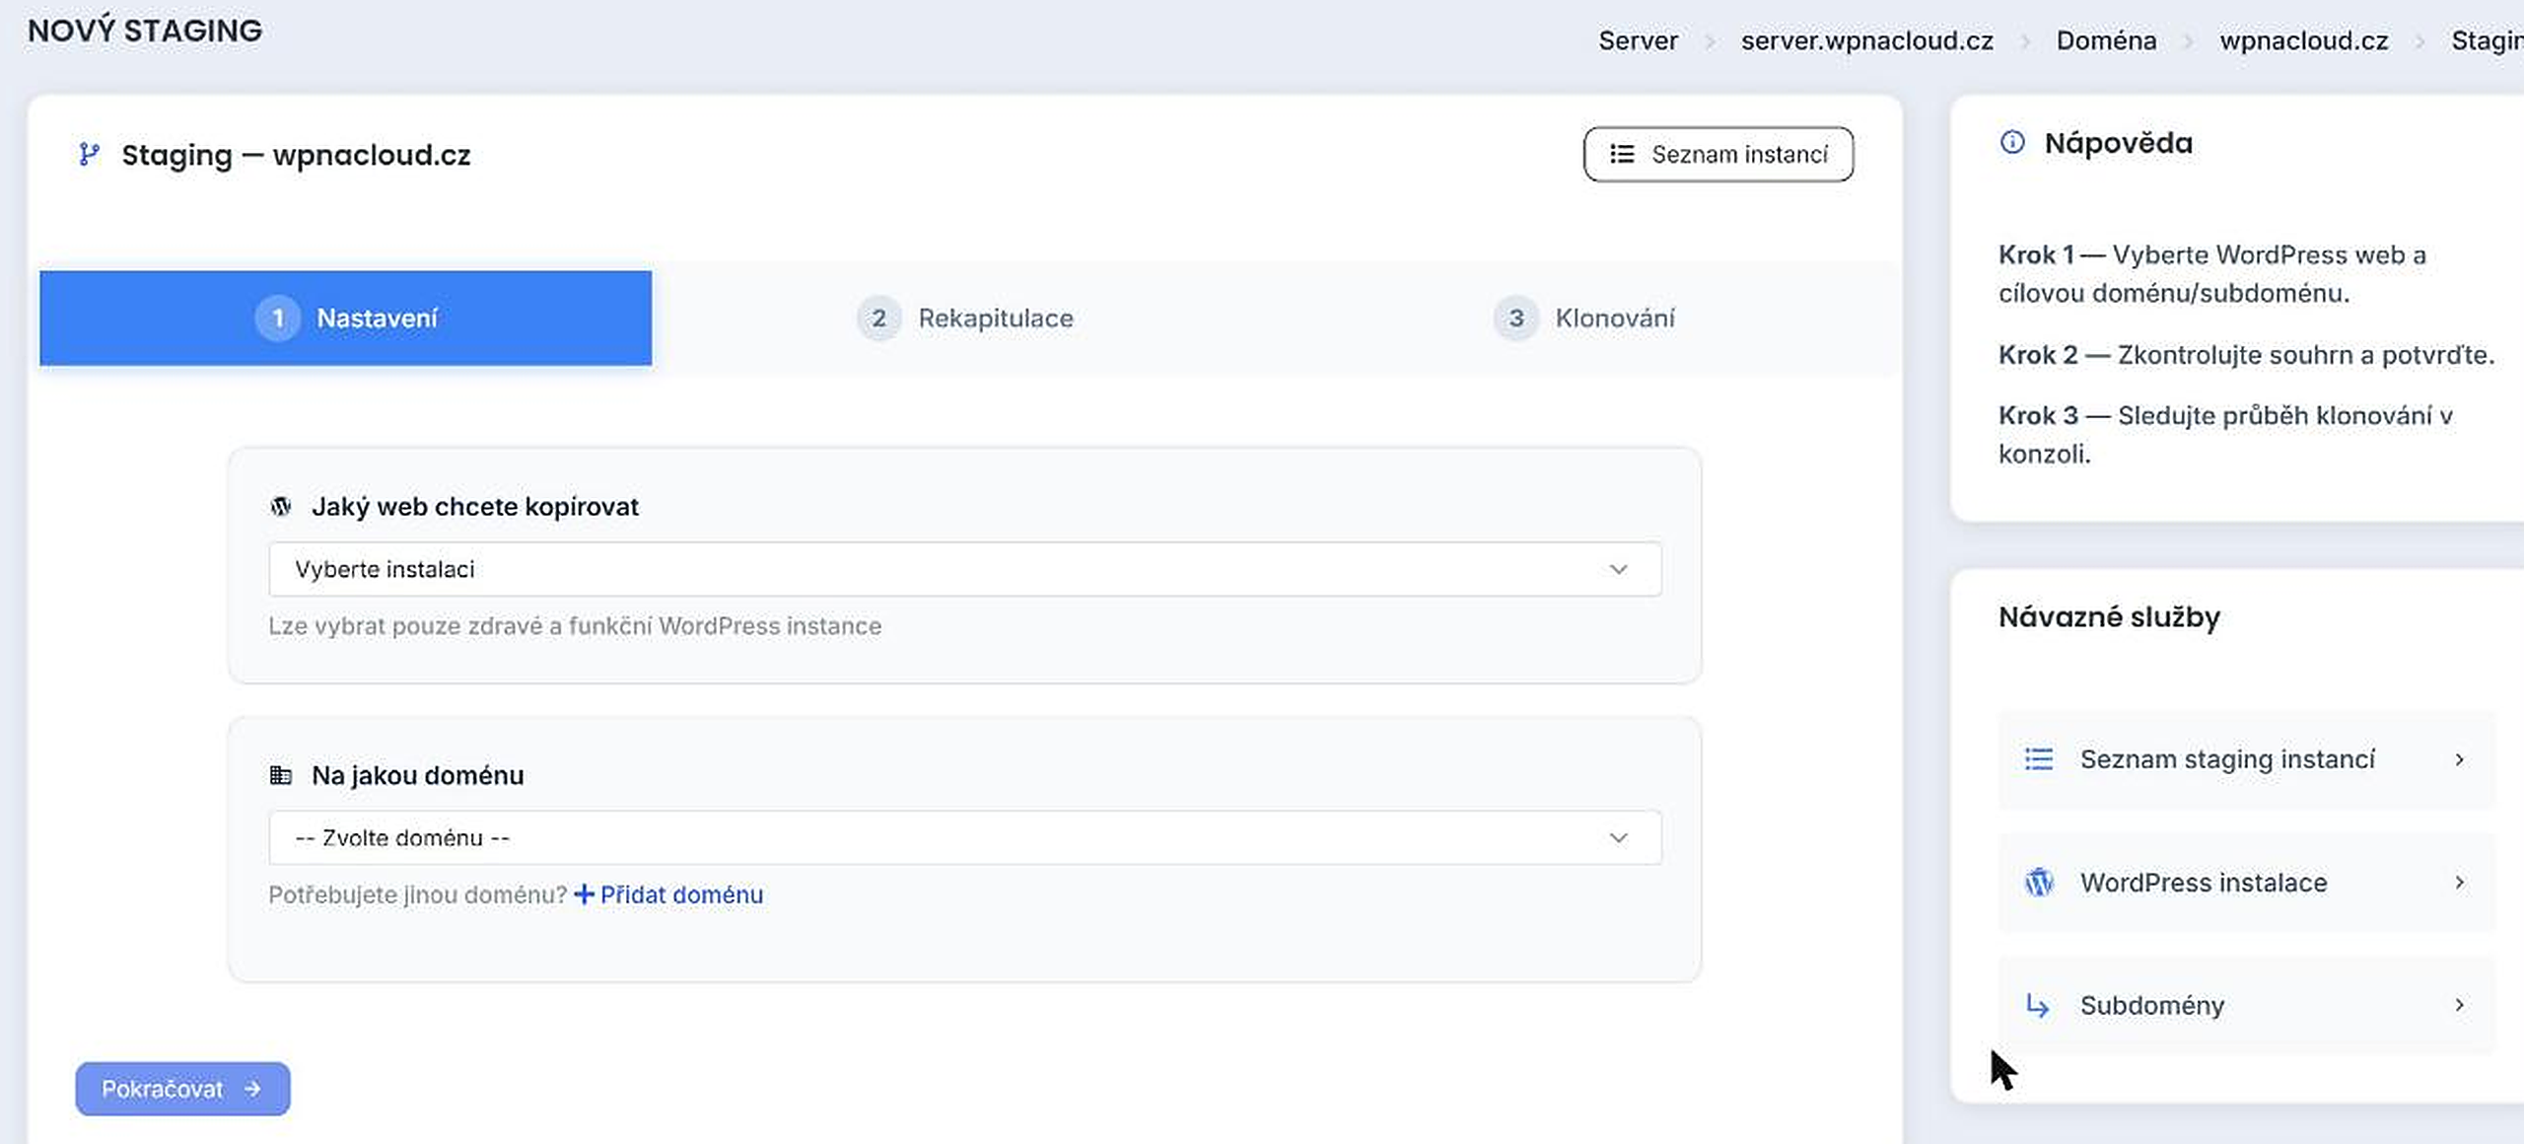The height and width of the screenshot is (1144, 2524).
Task: Click the plus icon before Přidat doménu
Action: [585, 894]
